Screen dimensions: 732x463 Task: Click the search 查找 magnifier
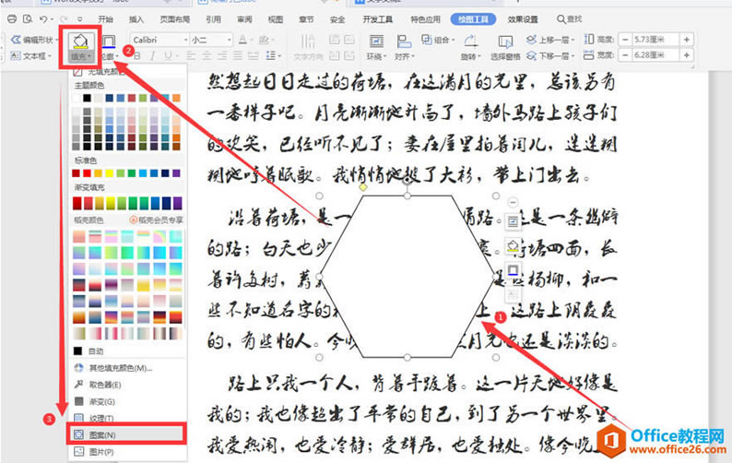[561, 19]
